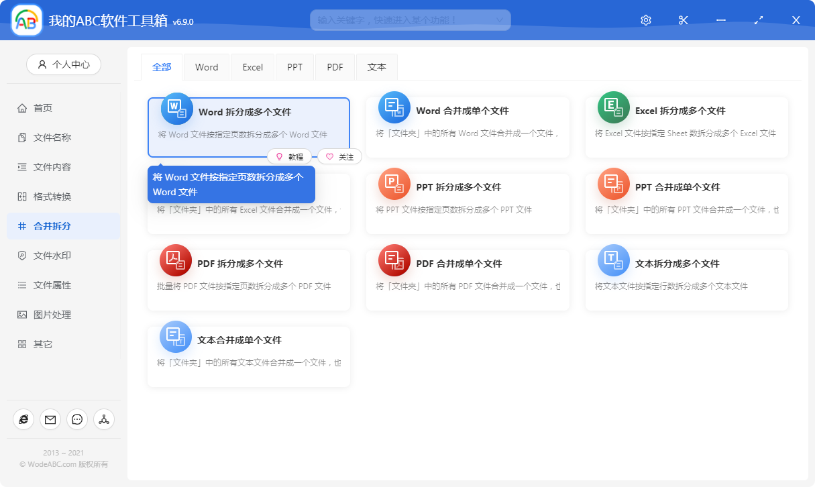Screen dimensions: 815x487
Task: Open the PPT merge into single file icon
Action: 614,184
